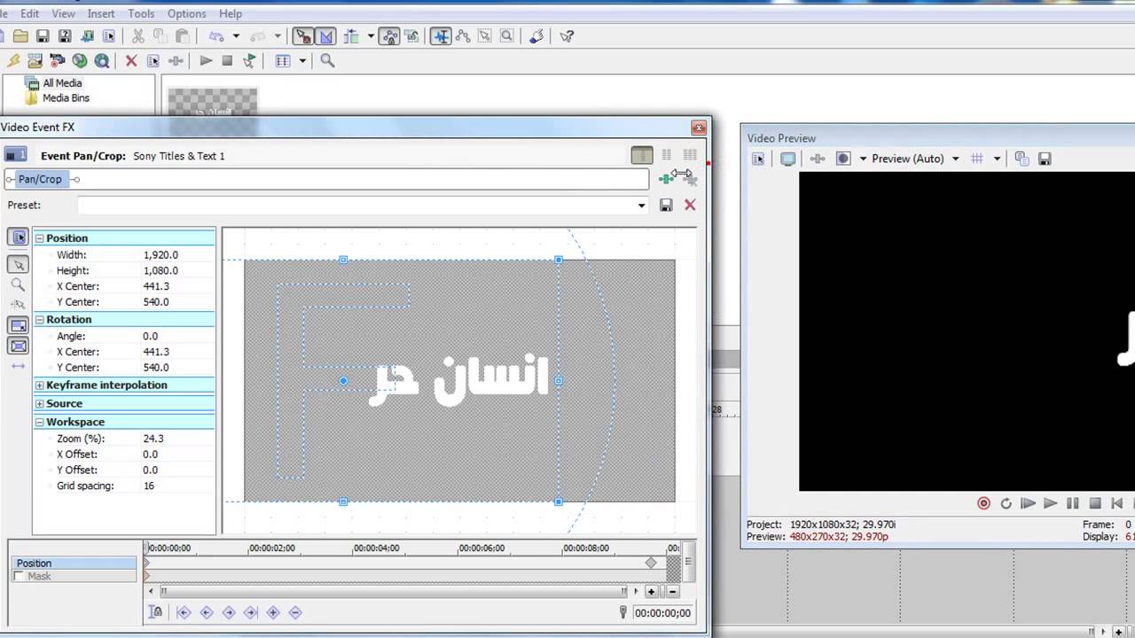Image resolution: width=1135 pixels, height=638 pixels.
Task: Open the Insert menu
Action: pyautogui.click(x=101, y=13)
